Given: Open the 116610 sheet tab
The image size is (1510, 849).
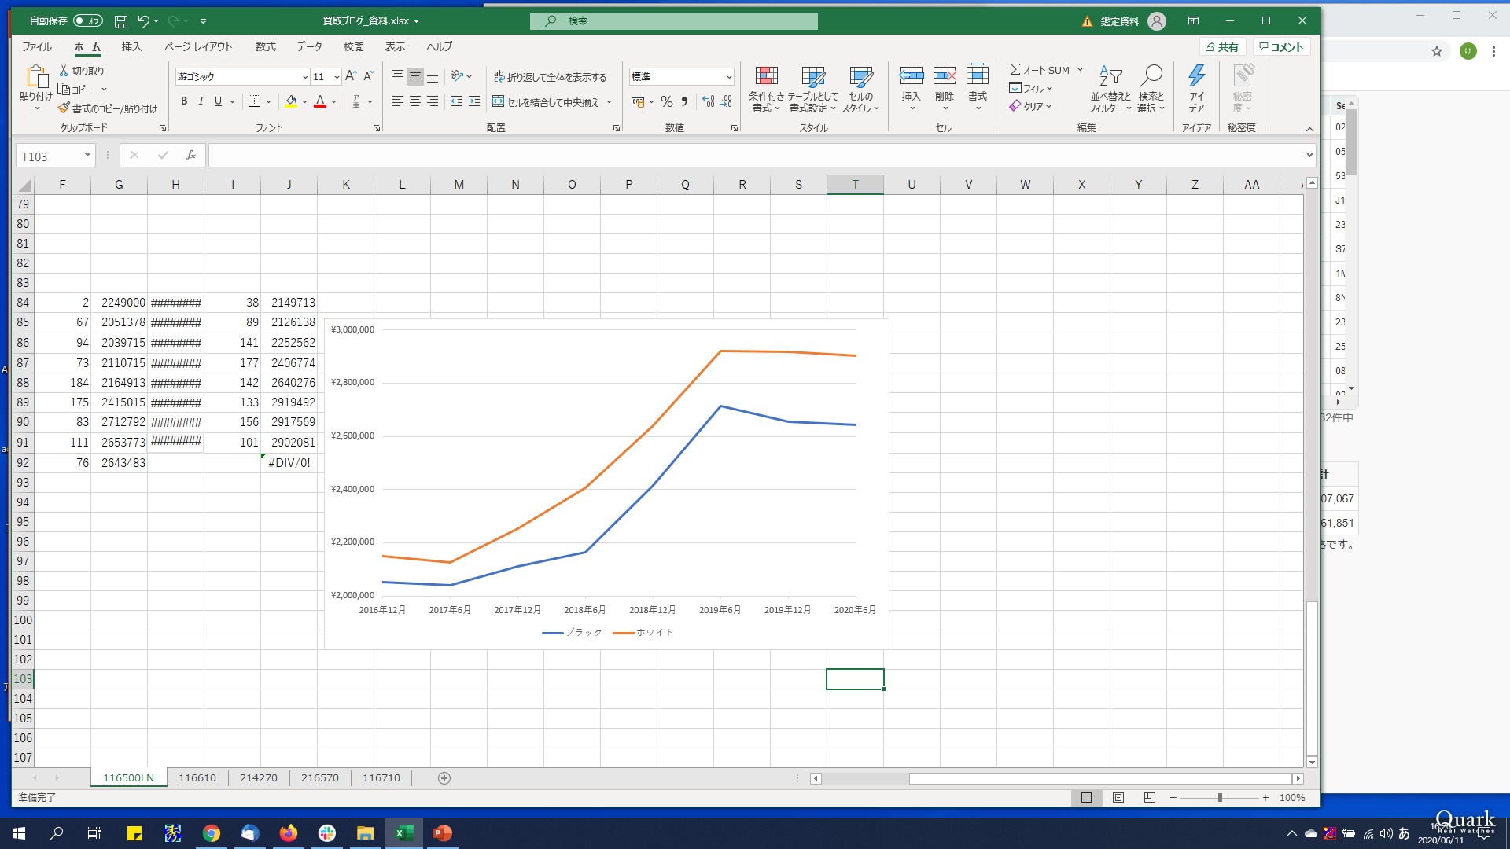Looking at the screenshot, I should pos(197,777).
